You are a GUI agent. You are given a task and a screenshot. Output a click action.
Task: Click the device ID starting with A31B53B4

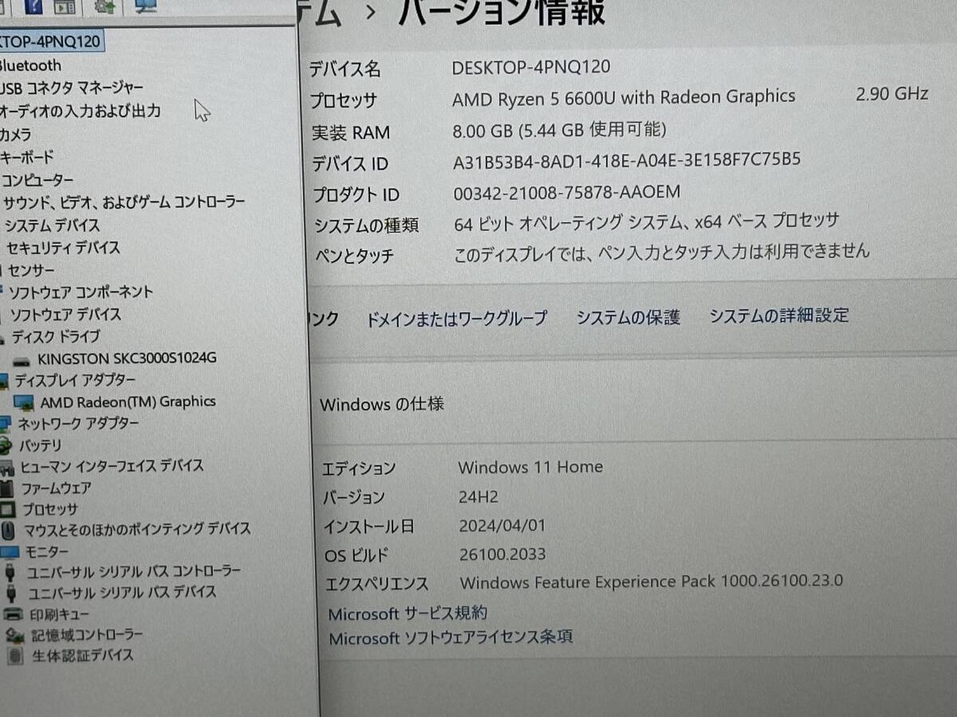click(627, 160)
